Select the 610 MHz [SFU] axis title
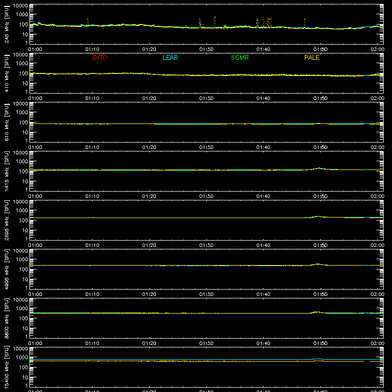This screenshot has height=392, width=392. (x=6, y=122)
